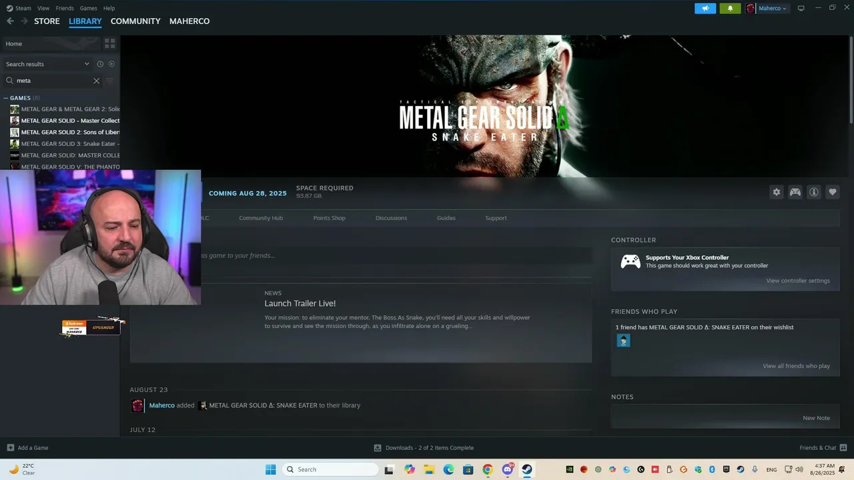Click the library search field
The width and height of the screenshot is (854, 480).
53,81
